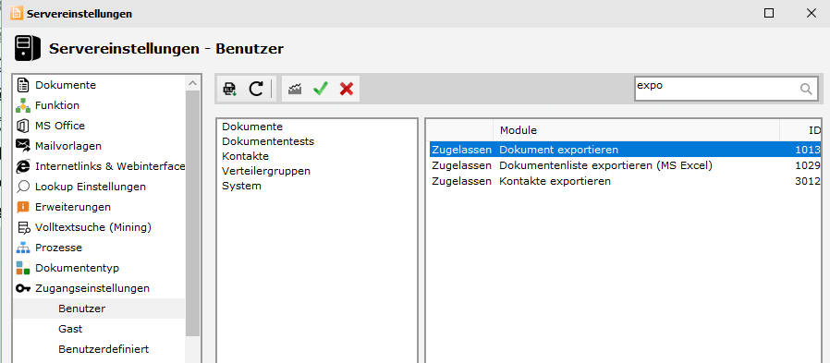Maximize the Servereinstellungen window
830x363 pixels.
[x=769, y=13]
